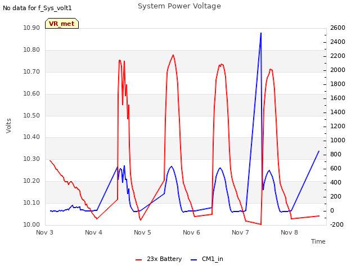
Task: Click the red battery peak on Nov 5
Action: tap(173, 55)
